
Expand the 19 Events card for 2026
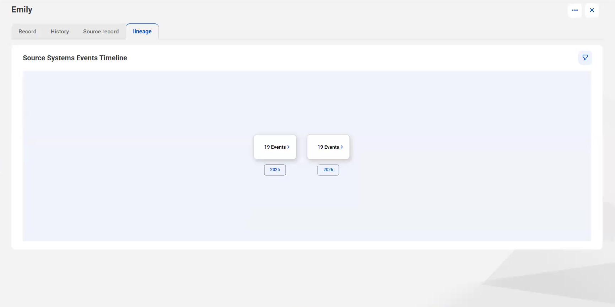[328, 147]
